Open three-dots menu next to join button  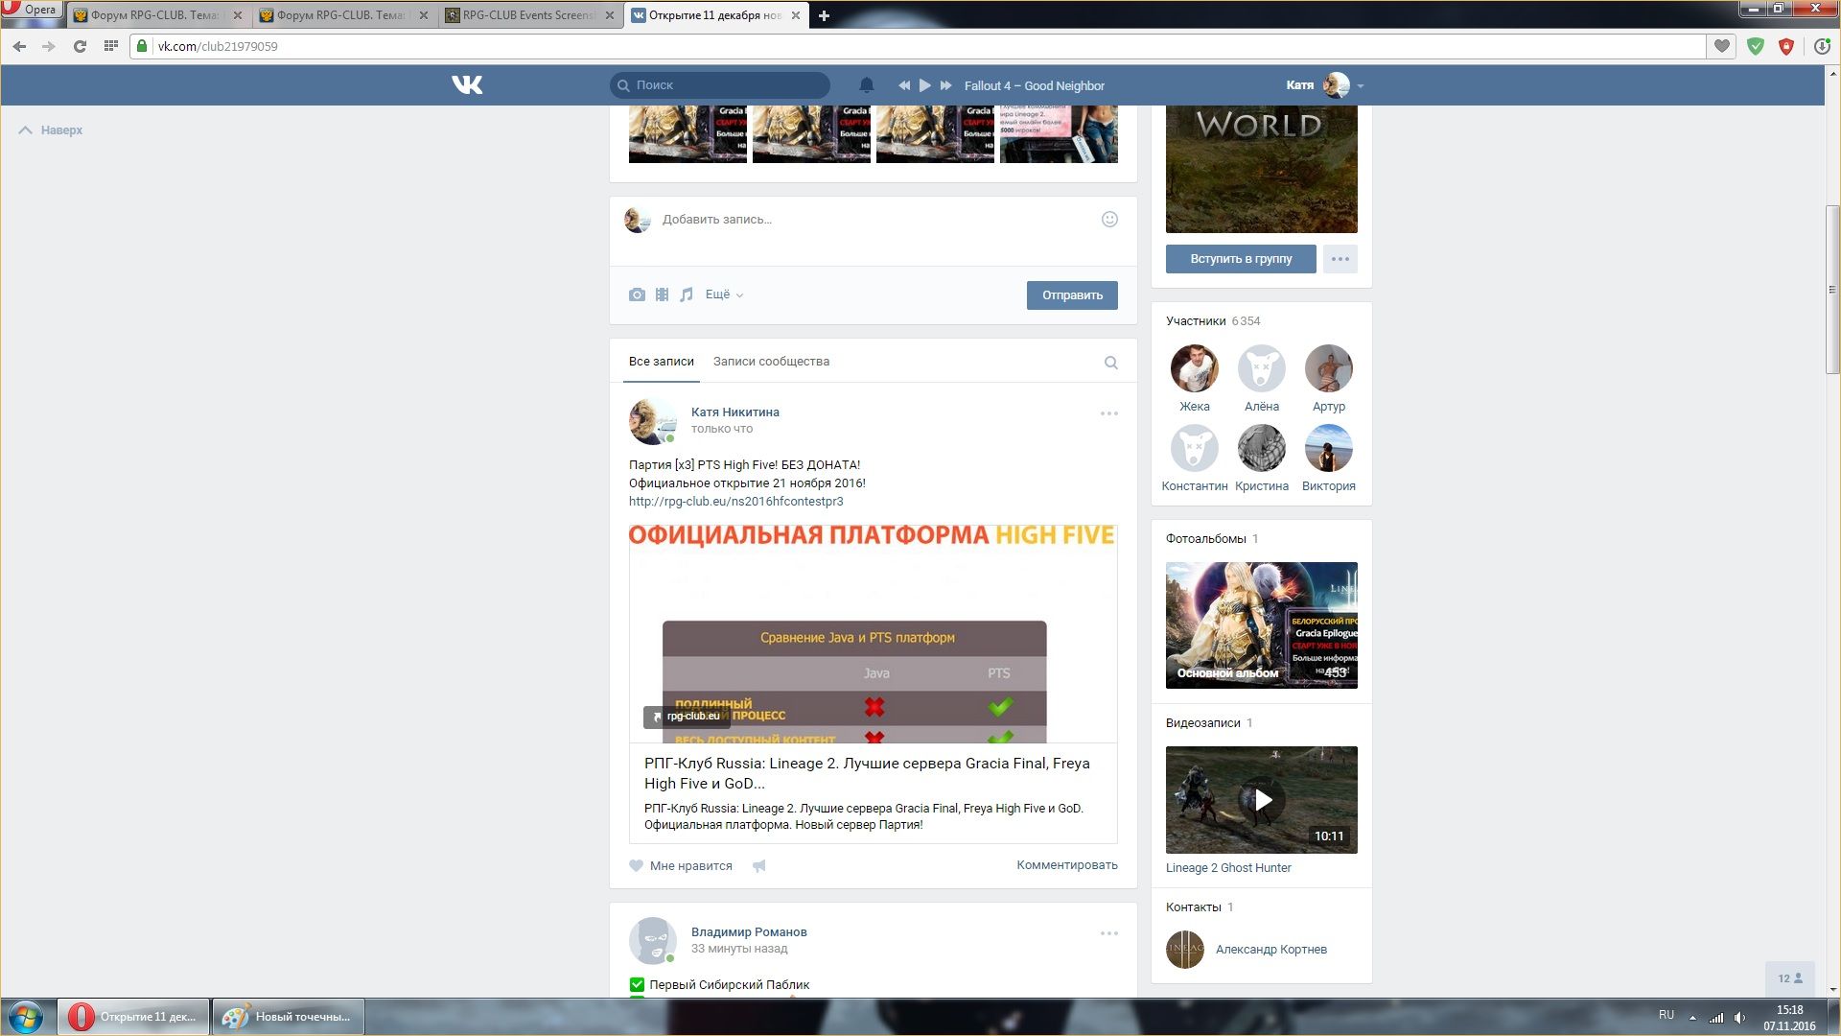(1340, 259)
